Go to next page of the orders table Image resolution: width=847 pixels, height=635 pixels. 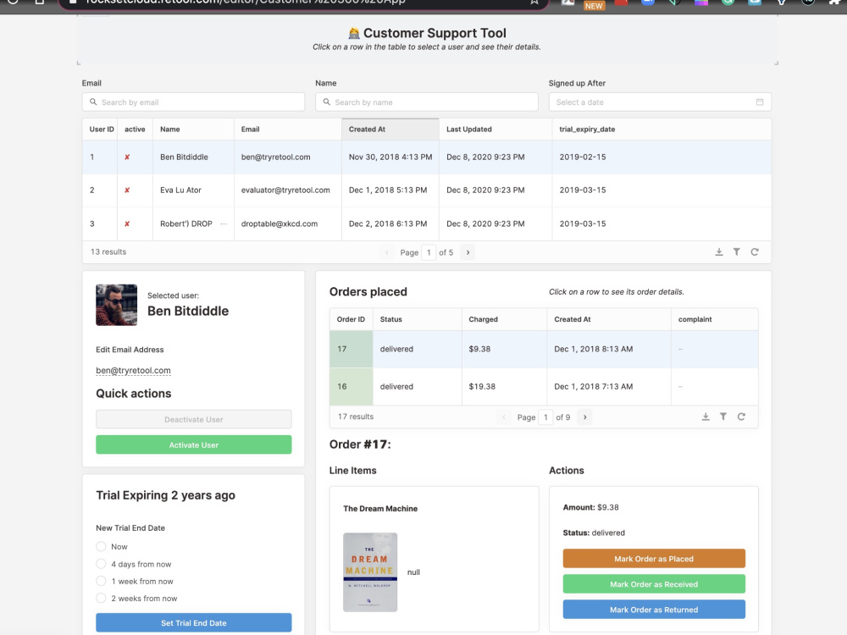(x=584, y=417)
